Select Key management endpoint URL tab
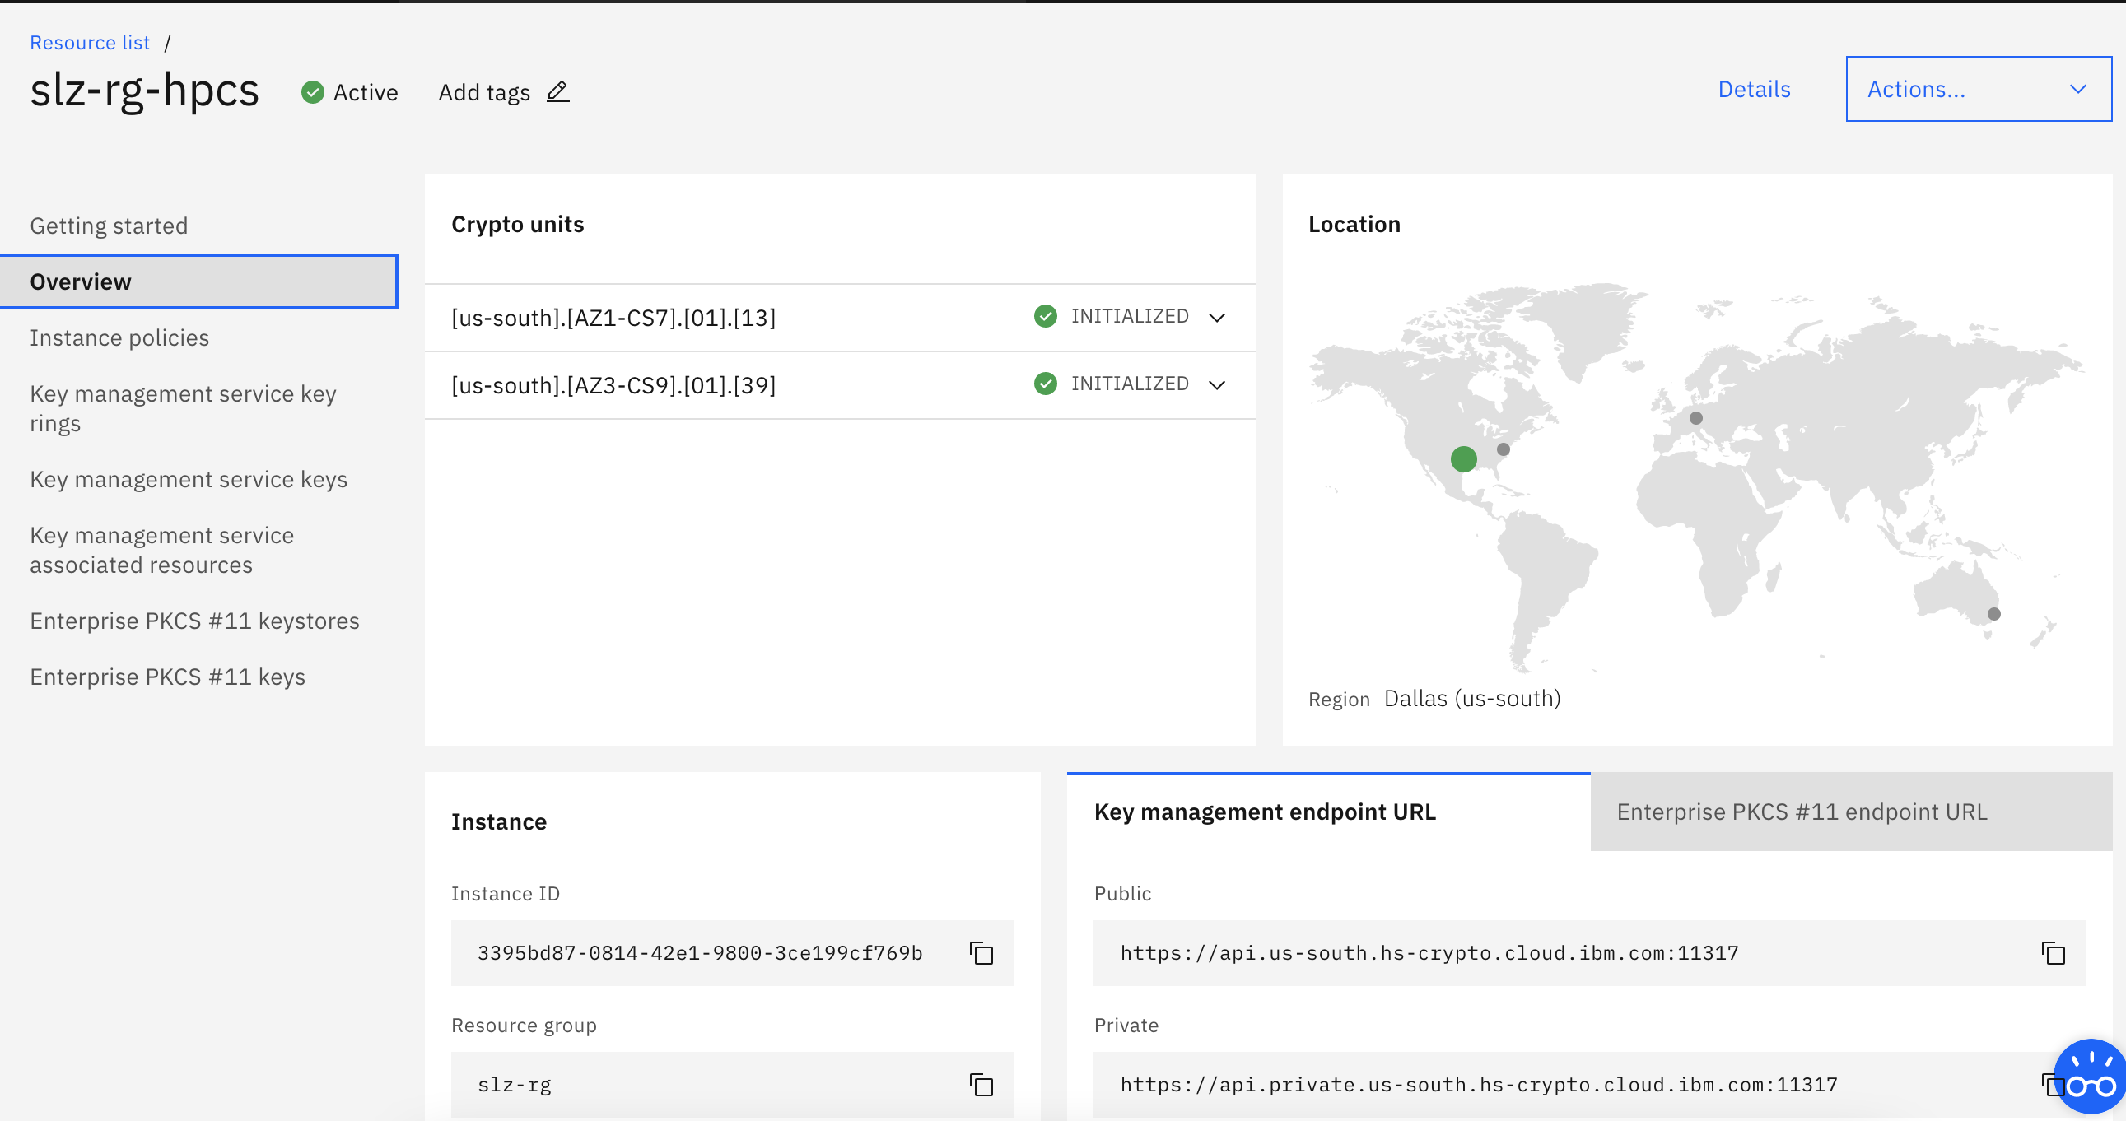 [1265, 812]
